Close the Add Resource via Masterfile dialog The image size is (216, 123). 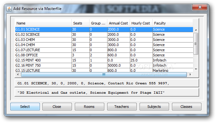pos(199,7)
